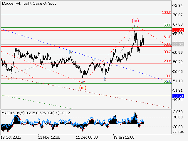
Task: Select the red 0.0 Fibonacci level label
Action: [168, 76]
